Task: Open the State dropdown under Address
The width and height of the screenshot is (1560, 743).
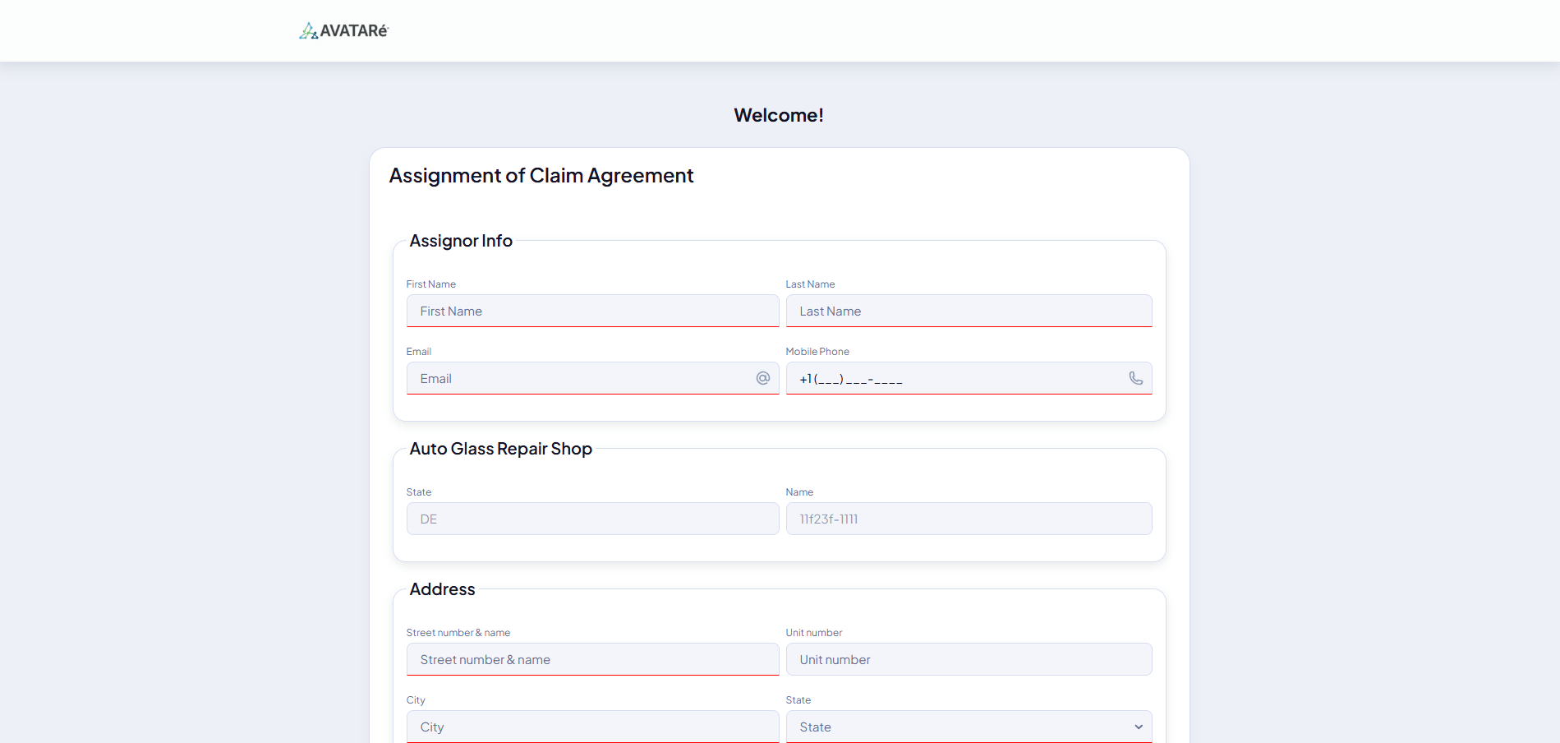Action: (969, 727)
